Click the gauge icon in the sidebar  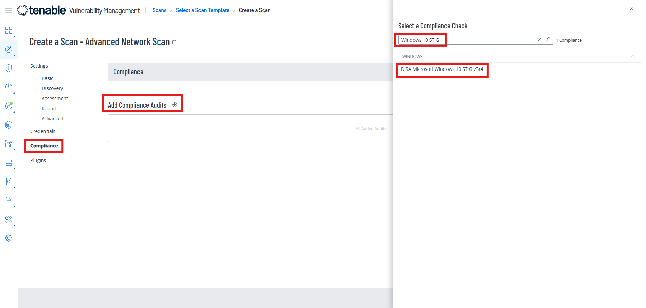click(x=9, y=87)
